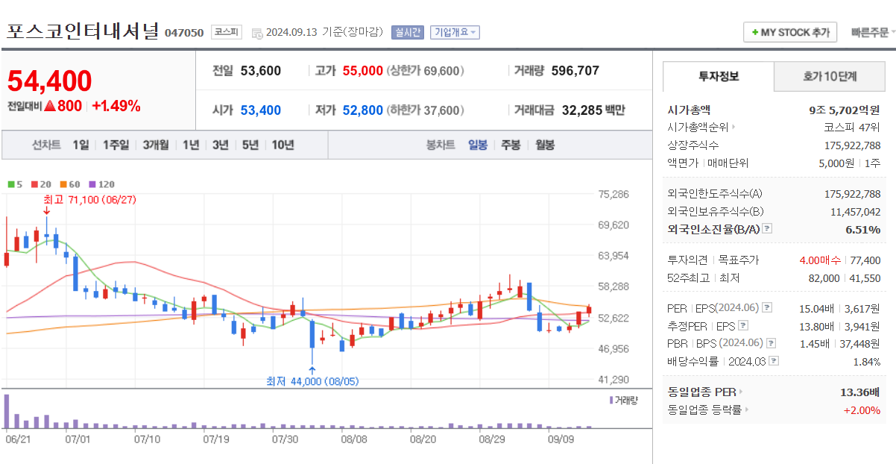Open the 기업개요 dropdown
Viewport: 896px width, 464px height.
[x=455, y=32]
